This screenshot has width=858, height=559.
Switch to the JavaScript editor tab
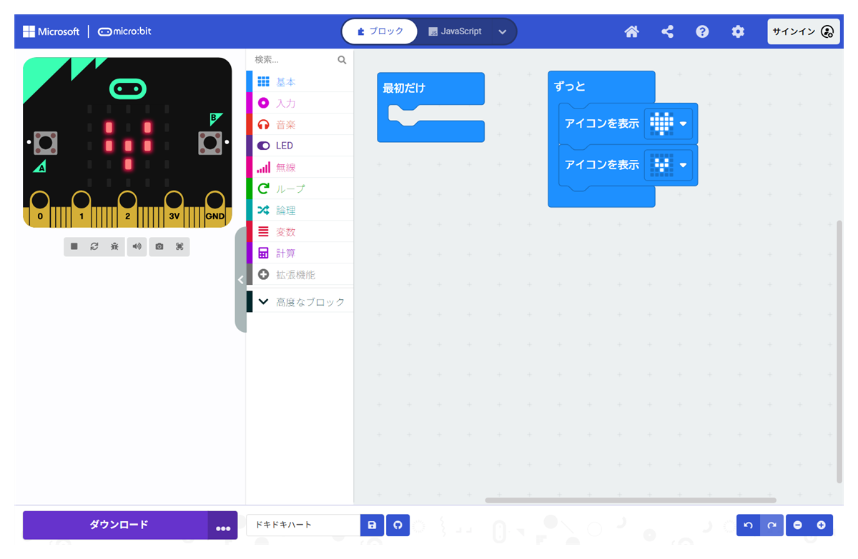pos(455,31)
